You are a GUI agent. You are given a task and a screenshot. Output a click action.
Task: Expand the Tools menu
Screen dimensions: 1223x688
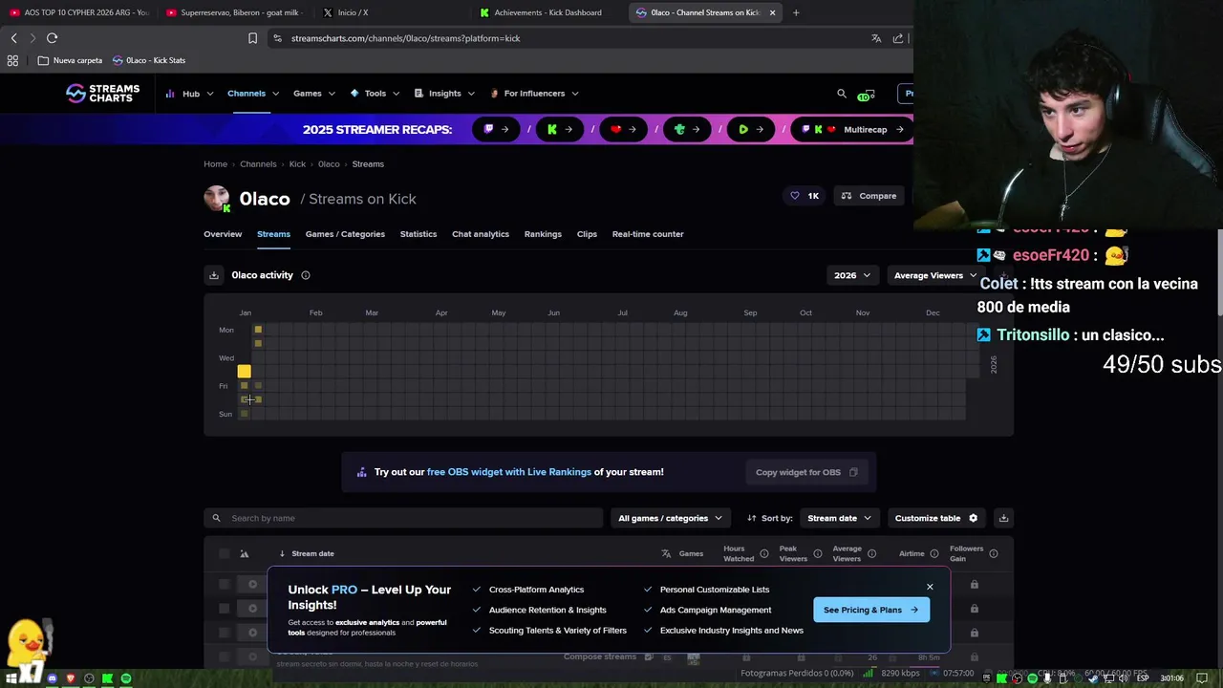[375, 94]
